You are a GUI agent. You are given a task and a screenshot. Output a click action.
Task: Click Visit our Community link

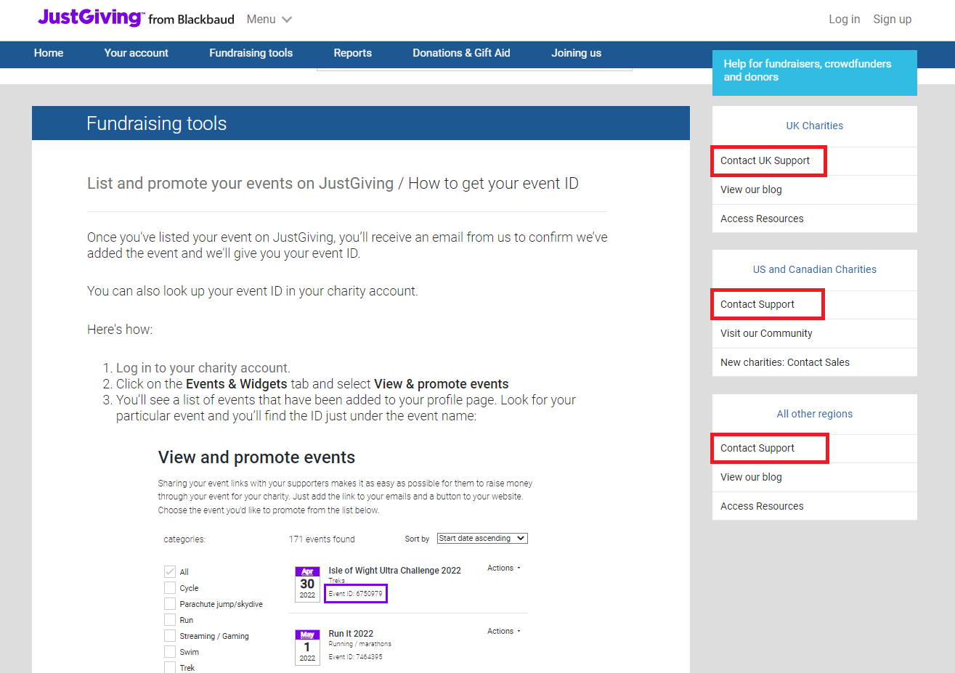pyautogui.click(x=766, y=333)
